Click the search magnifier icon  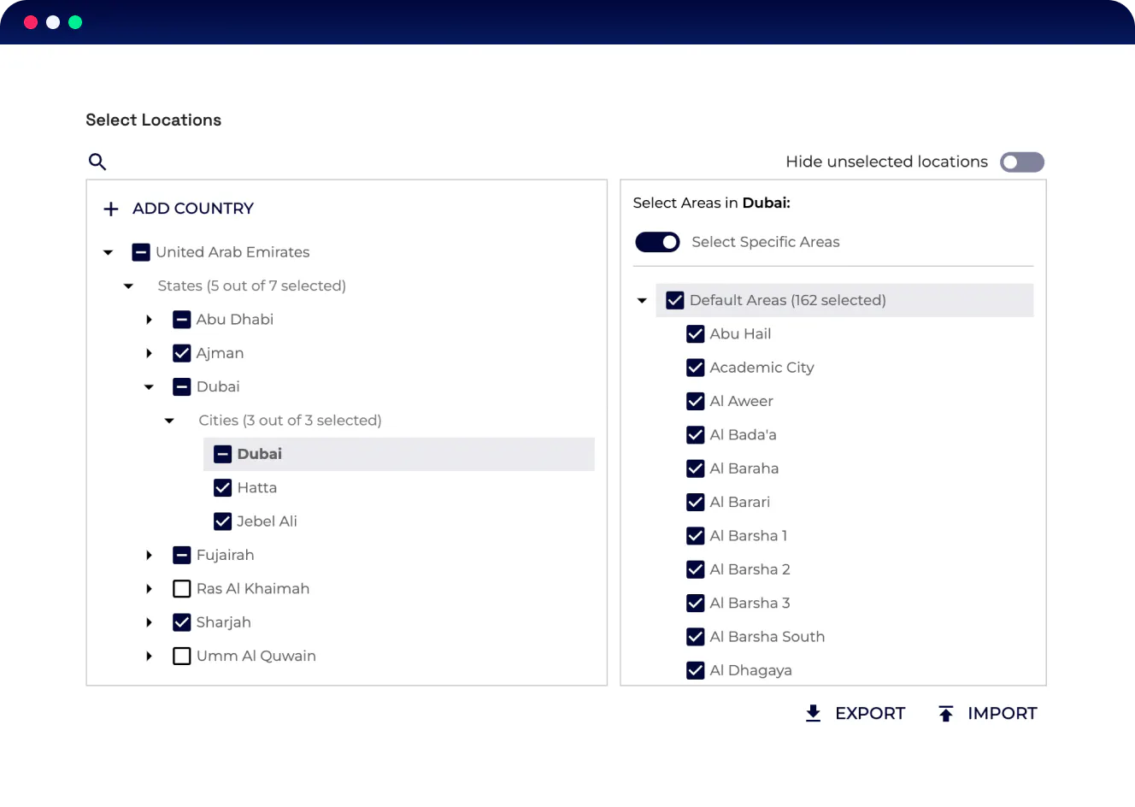(97, 162)
